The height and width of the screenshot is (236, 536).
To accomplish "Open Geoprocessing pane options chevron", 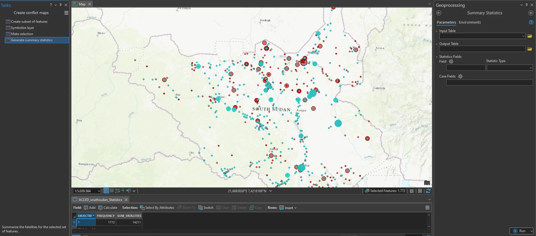I will click(x=521, y=5).
